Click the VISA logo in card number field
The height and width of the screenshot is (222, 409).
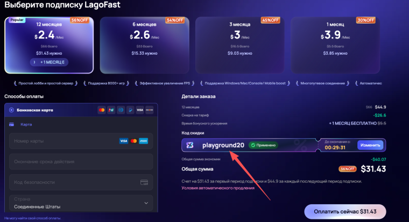point(124,141)
